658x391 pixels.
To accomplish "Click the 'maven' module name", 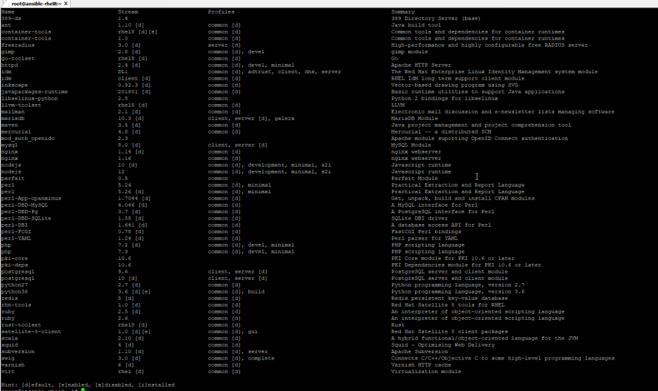I will click(x=10, y=125).
